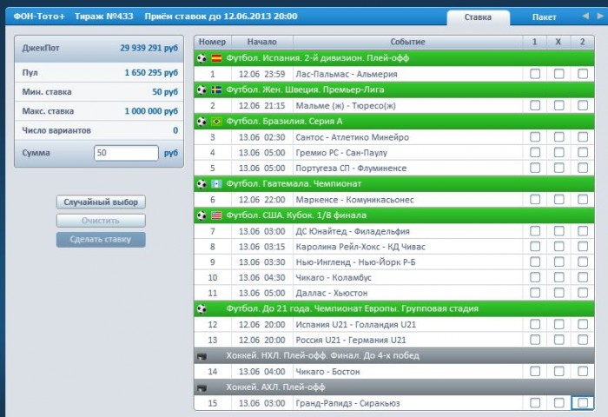Check outcome 2 for Даллас - Хьюстон
This screenshot has height=417, width=608.
tap(583, 293)
